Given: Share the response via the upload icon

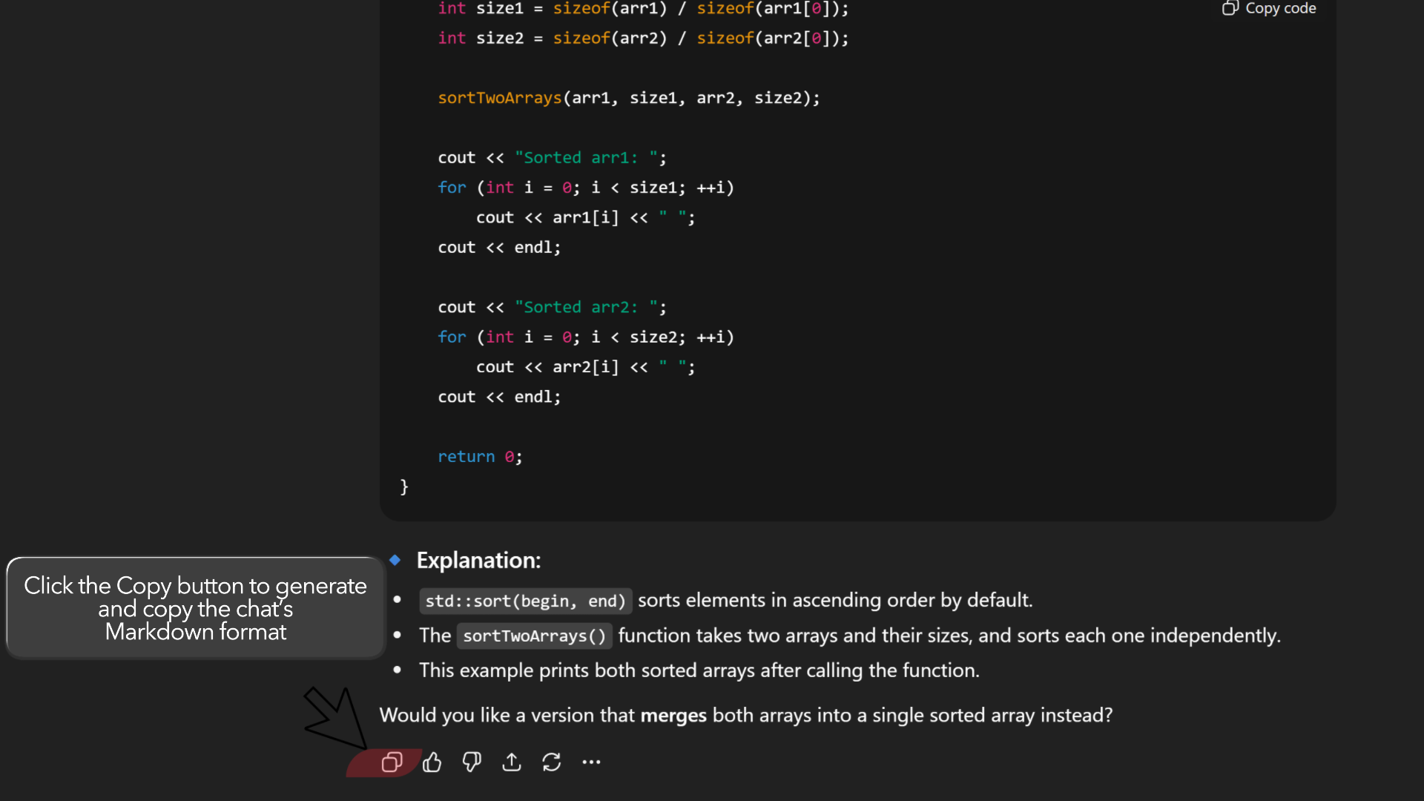Looking at the screenshot, I should [x=512, y=762].
